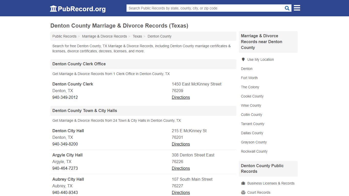Click zip code 76209
Image resolution: width=349 pixels, height=196 pixels.
(177, 91)
